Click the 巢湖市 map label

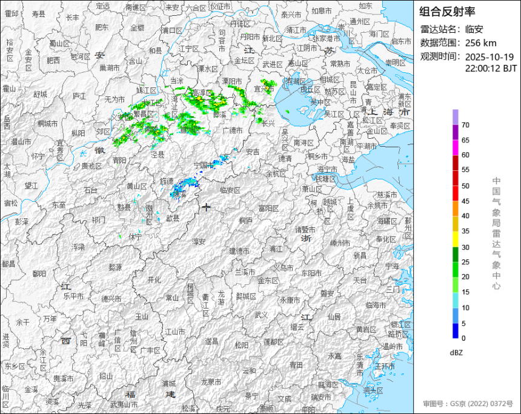[110, 68]
